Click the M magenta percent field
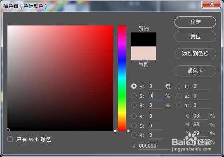Image resolution: width=224 pixels, height=157 pixels. tap(200, 125)
